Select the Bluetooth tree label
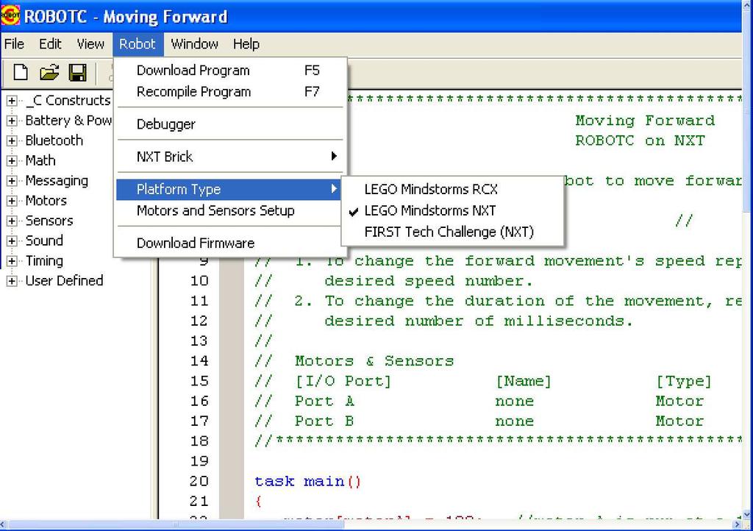 pos(54,140)
